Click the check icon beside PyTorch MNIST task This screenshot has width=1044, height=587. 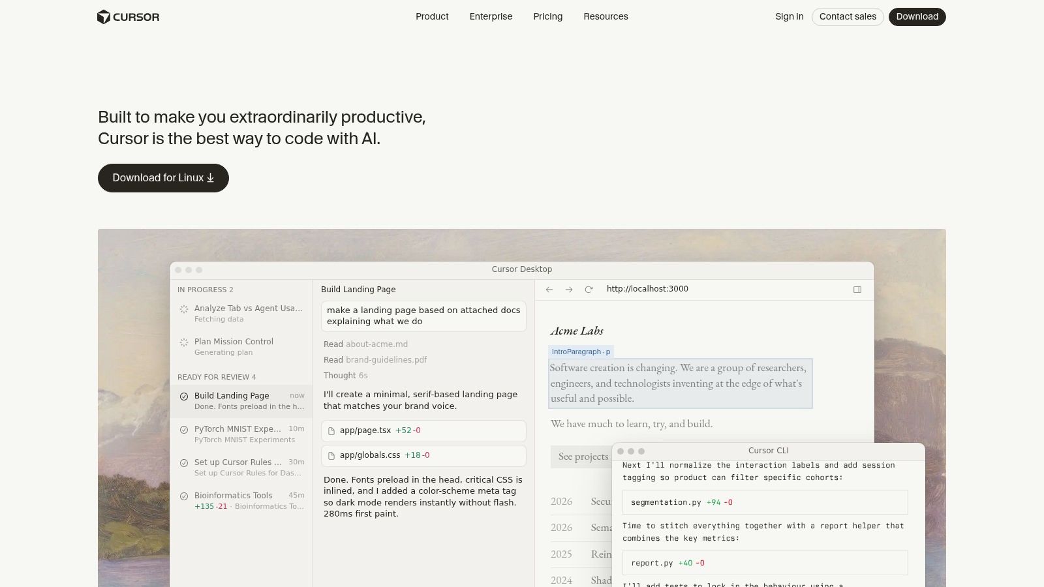click(184, 430)
